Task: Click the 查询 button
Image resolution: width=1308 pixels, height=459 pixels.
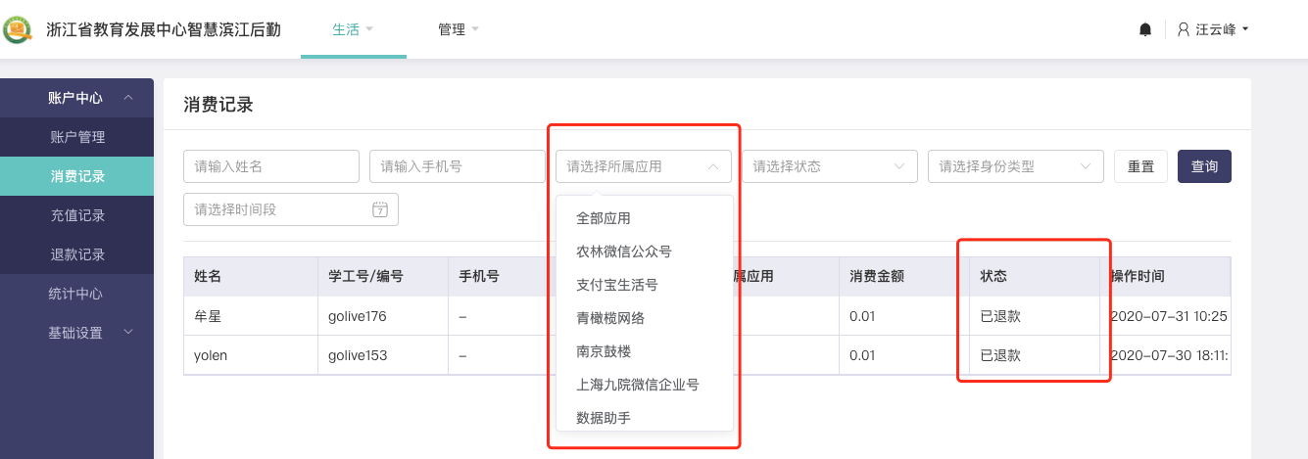Action: [x=1204, y=166]
